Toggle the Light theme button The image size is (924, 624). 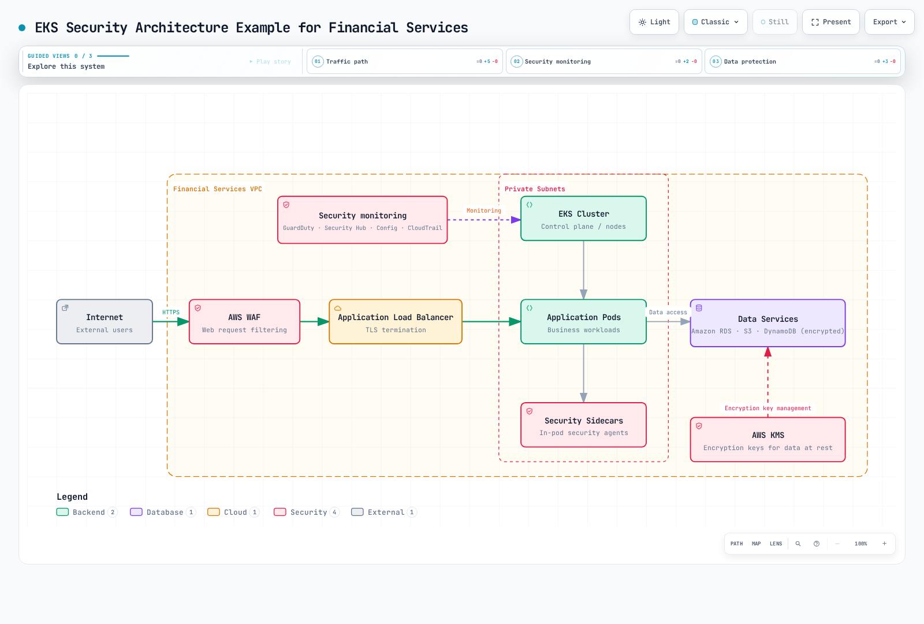[654, 22]
